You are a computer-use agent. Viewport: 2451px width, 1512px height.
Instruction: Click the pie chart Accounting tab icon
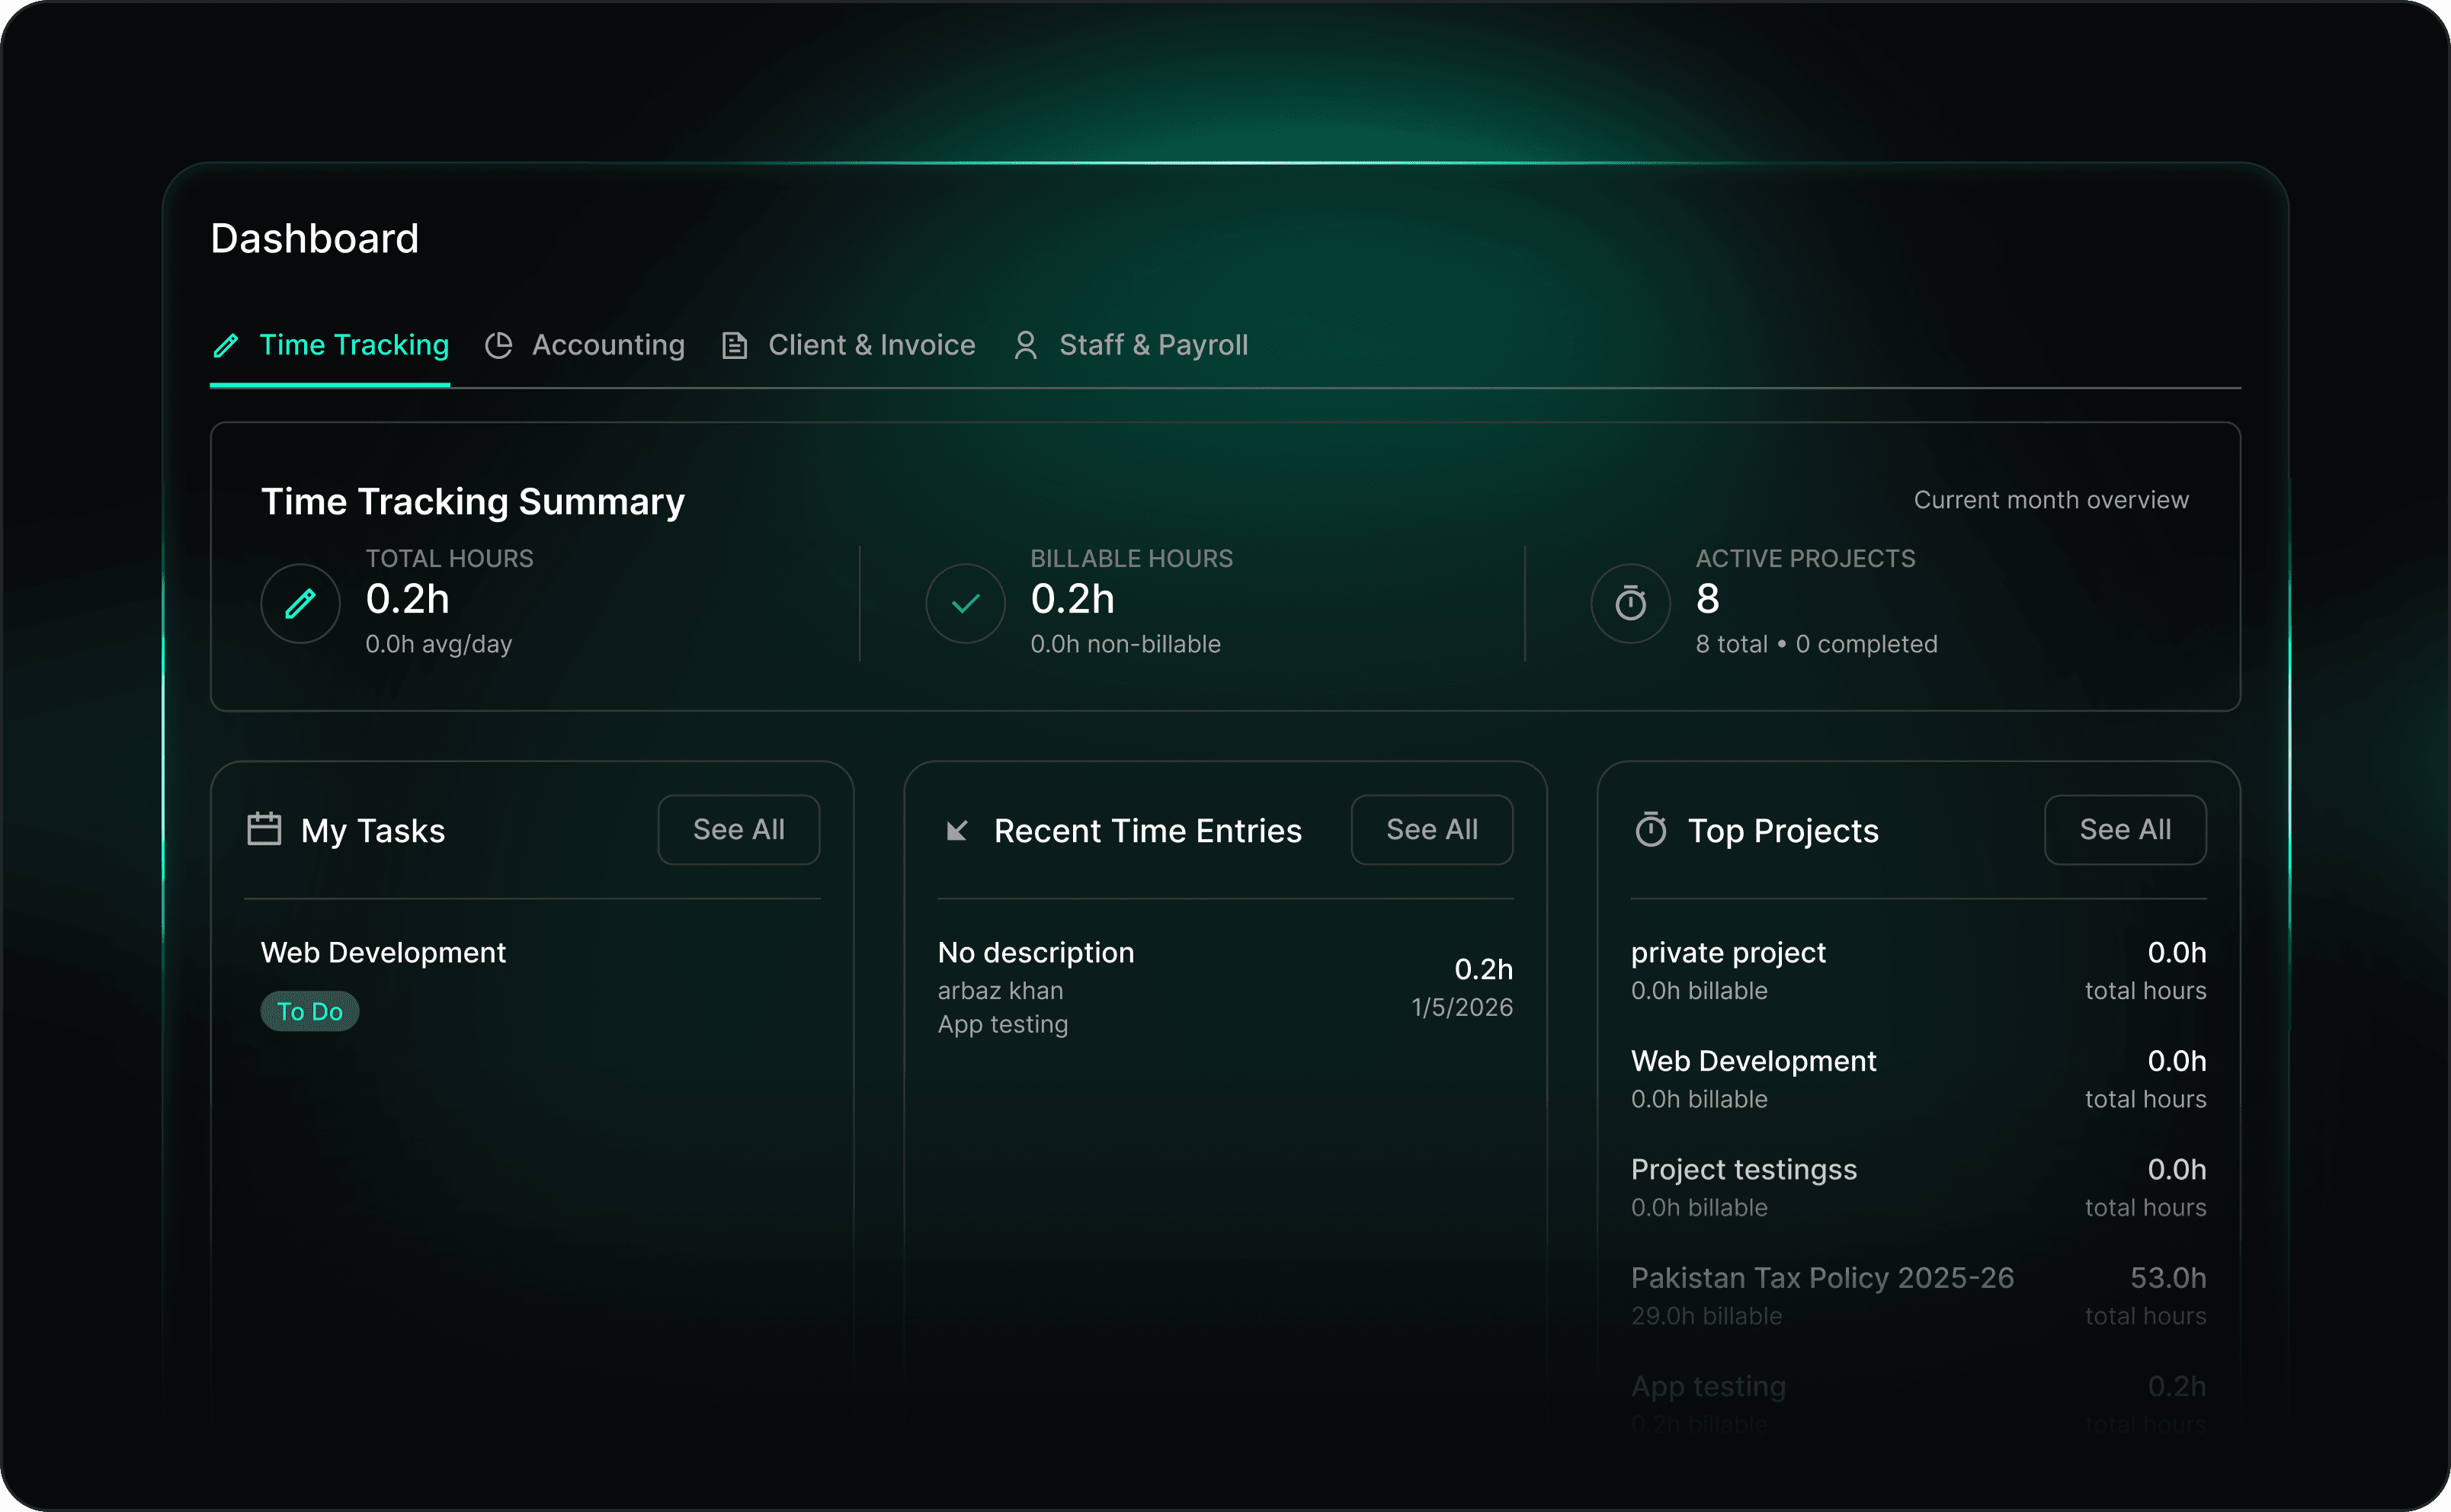(498, 346)
